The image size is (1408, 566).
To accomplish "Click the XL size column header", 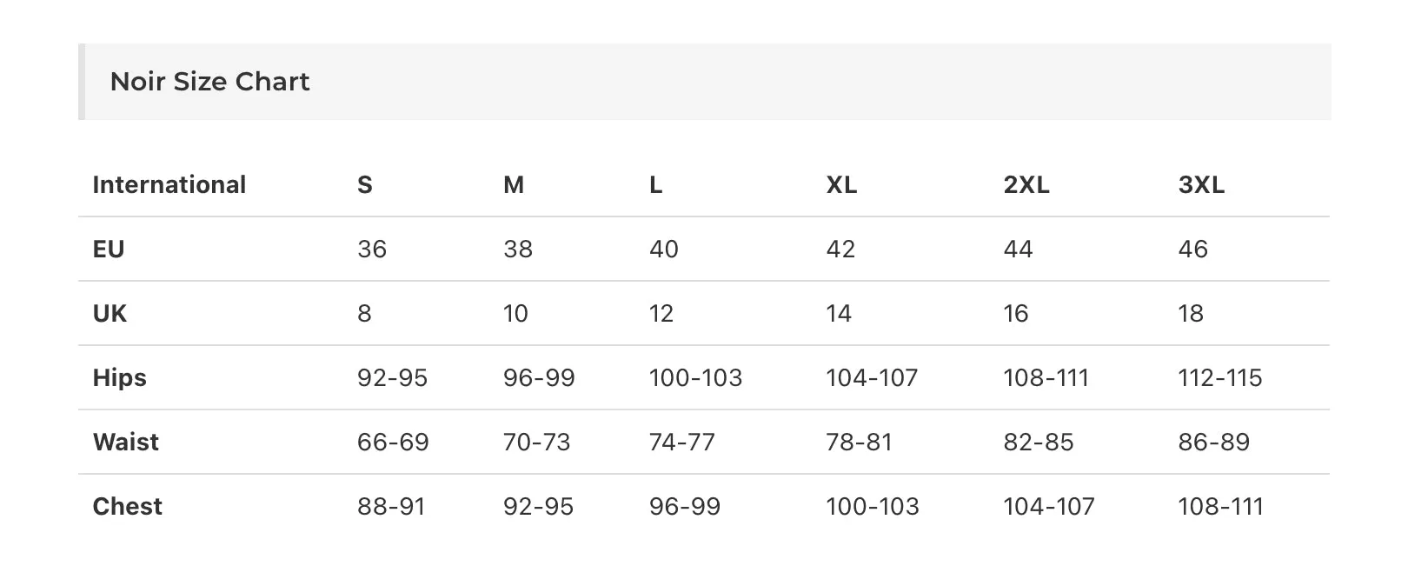I will click(x=841, y=184).
